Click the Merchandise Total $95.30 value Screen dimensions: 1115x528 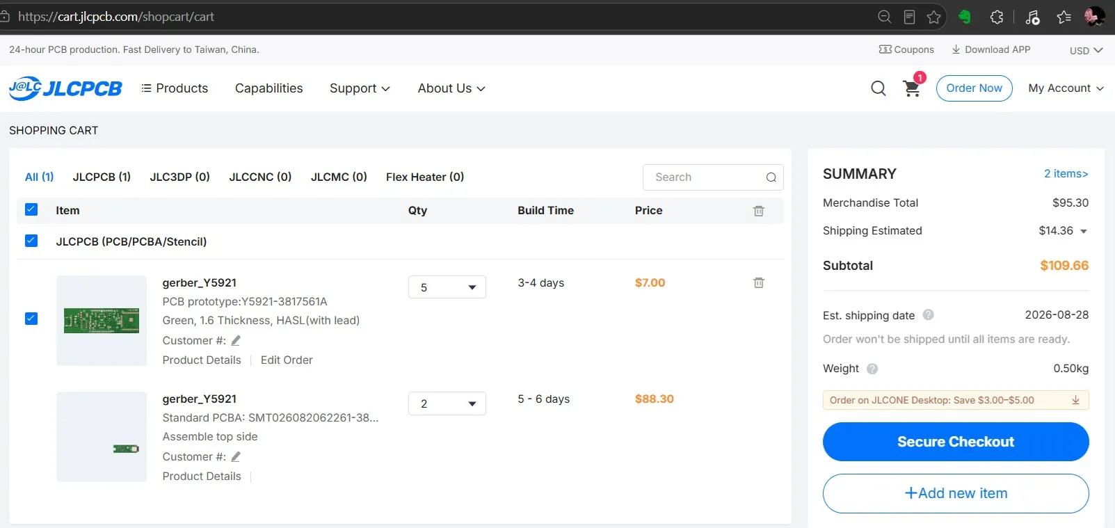(x=1070, y=203)
